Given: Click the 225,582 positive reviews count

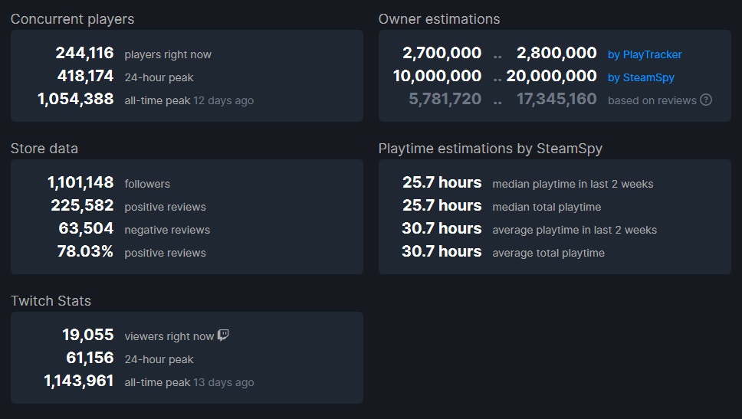Looking at the screenshot, I should pos(82,206).
